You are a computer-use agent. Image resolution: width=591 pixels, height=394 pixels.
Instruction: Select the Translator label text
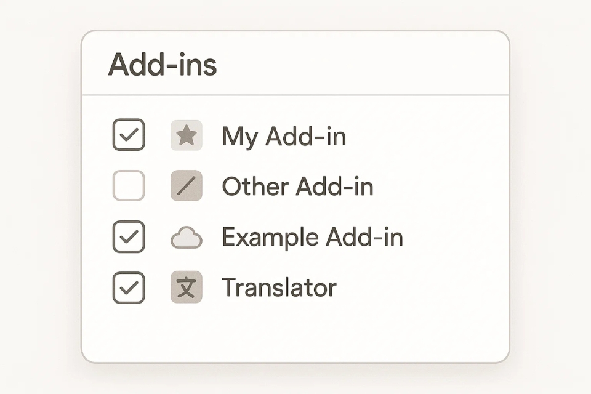pyautogui.click(x=279, y=288)
